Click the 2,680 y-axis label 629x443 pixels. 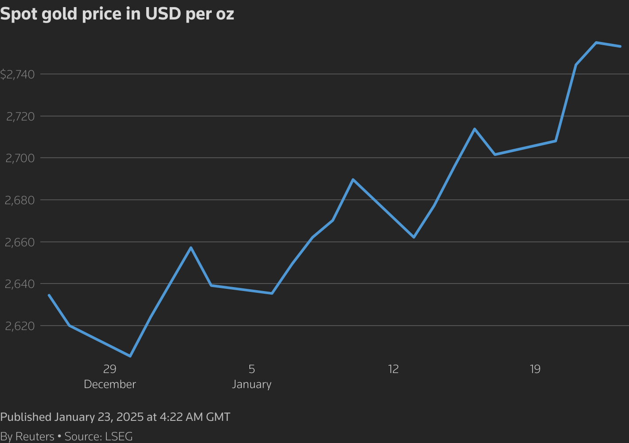[x=19, y=200]
